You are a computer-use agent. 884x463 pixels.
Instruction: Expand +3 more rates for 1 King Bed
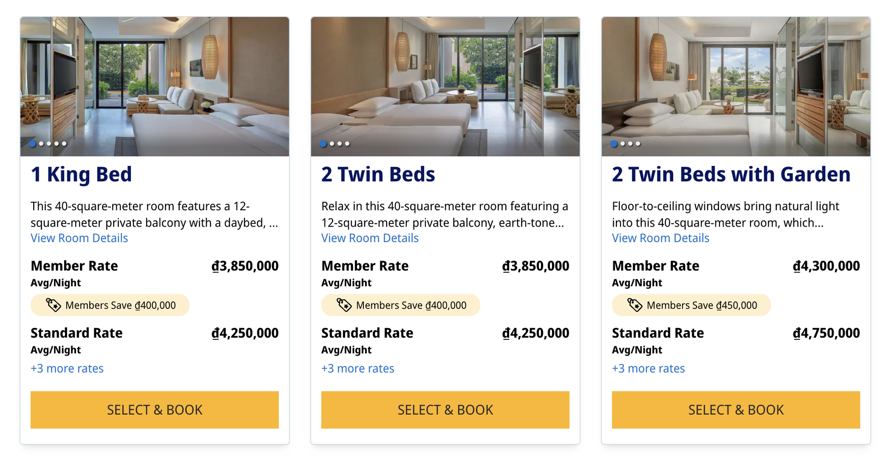(67, 368)
